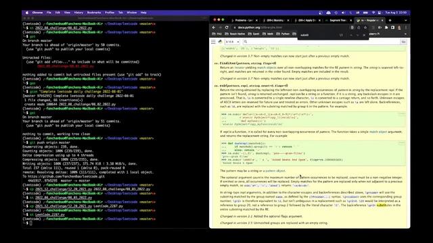Open the File menu
Image resolution: width=433 pixels, height=243 pixels.
tap(49, 13)
